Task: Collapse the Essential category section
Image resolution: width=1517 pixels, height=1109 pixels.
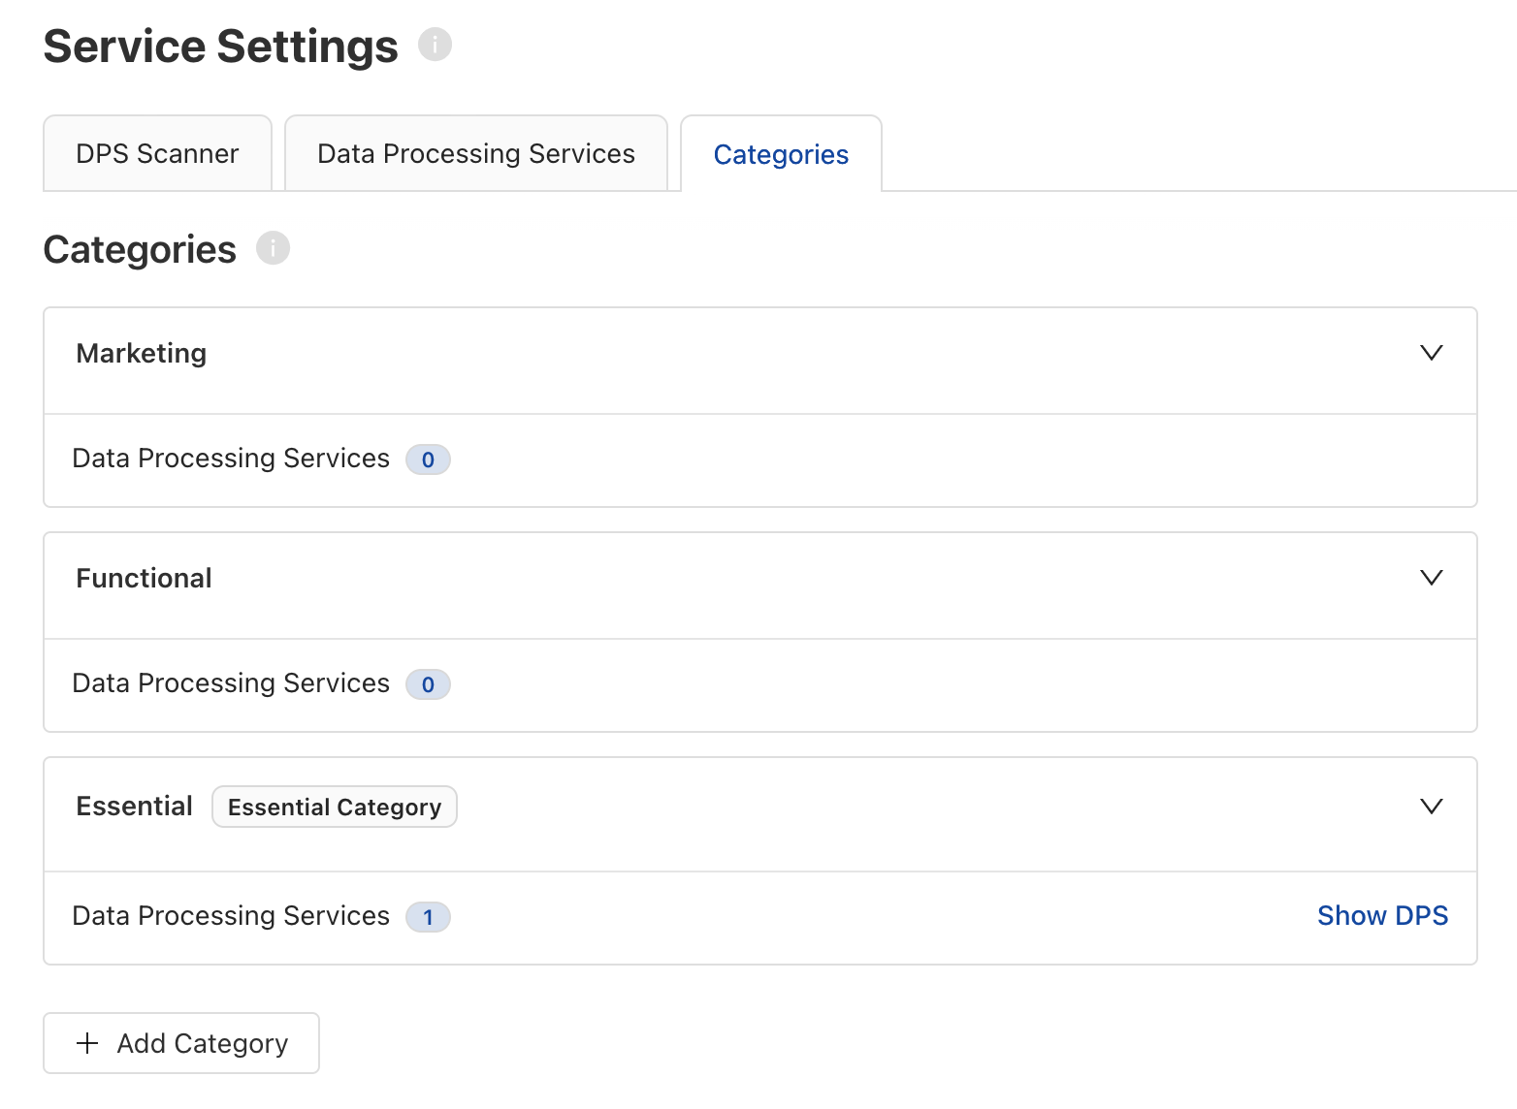Action: pyautogui.click(x=1432, y=806)
